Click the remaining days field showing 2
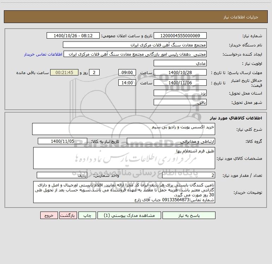The height and width of the screenshot is (264, 272). [94, 72]
